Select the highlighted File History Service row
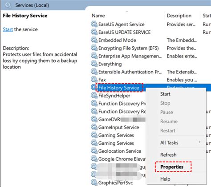Image resolution: width=211 pixels, height=187 pixels. pos(119,88)
